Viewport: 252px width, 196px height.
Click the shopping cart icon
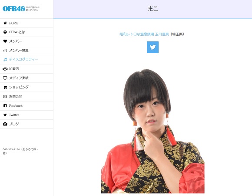point(5,87)
